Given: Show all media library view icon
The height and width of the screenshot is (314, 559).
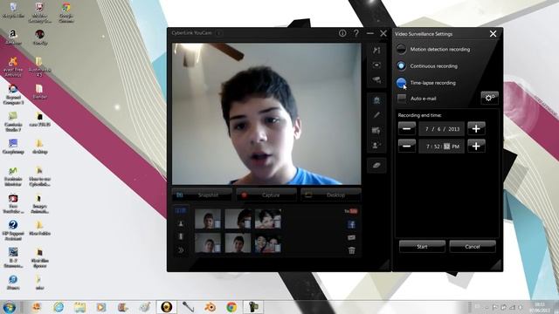Looking at the screenshot, I should pyautogui.click(x=181, y=210).
